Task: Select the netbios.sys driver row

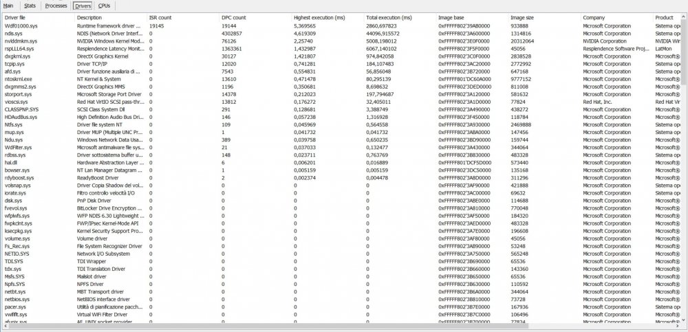Action: pos(341,299)
